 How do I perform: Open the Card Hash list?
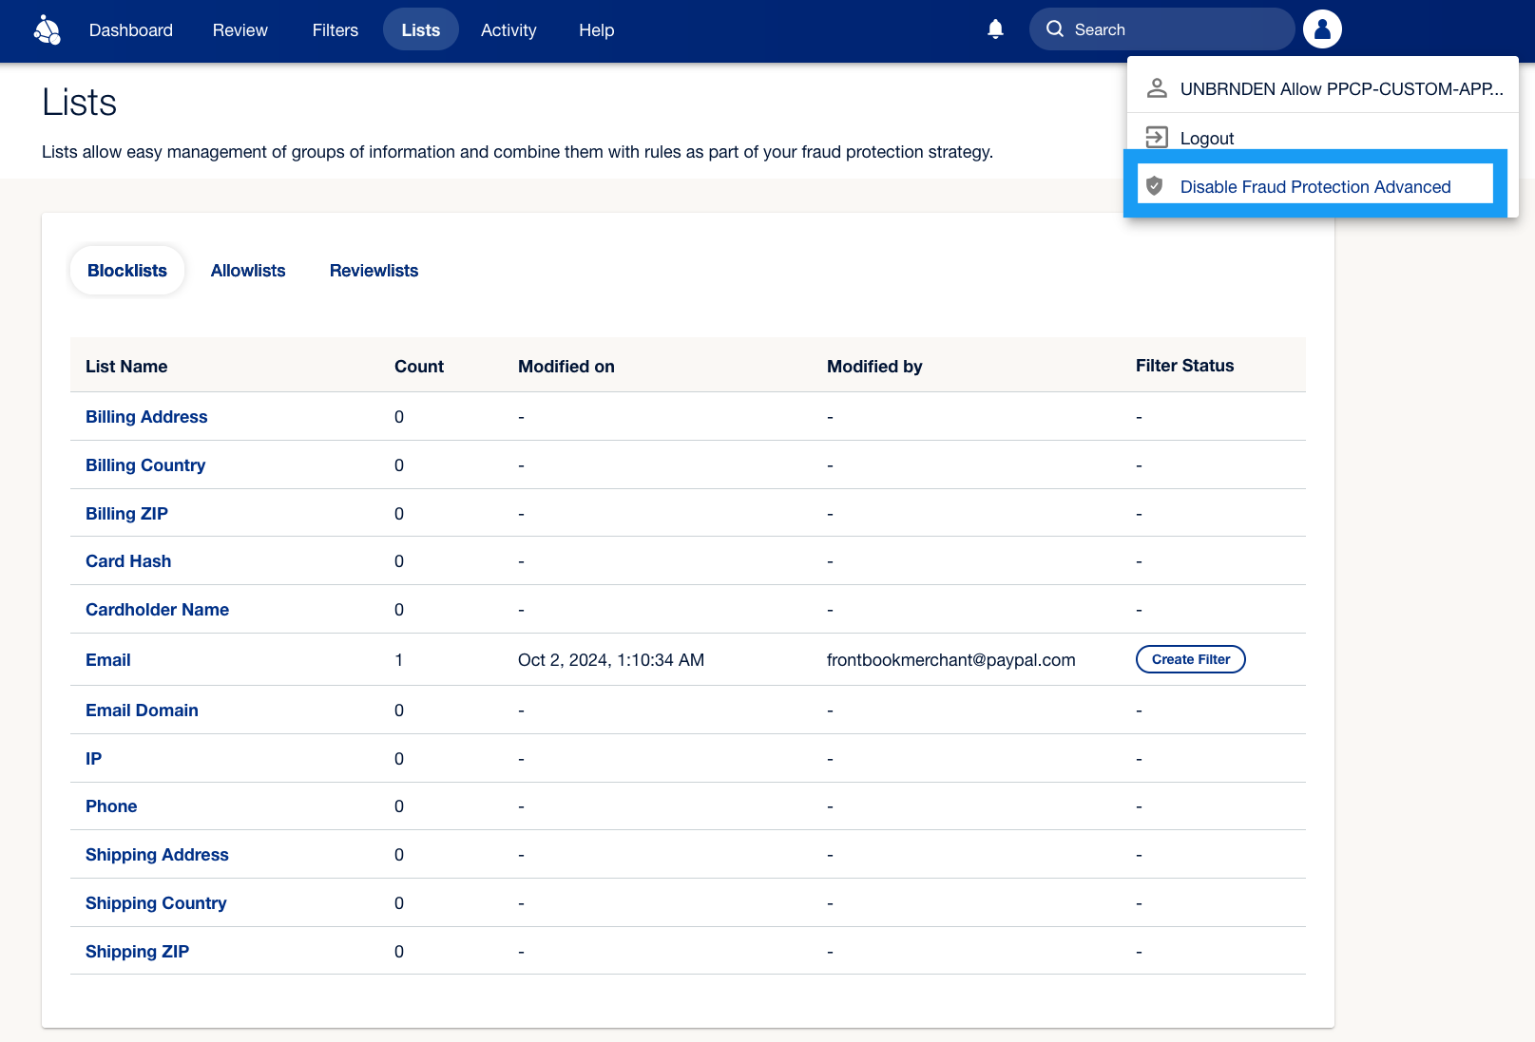coord(128,561)
